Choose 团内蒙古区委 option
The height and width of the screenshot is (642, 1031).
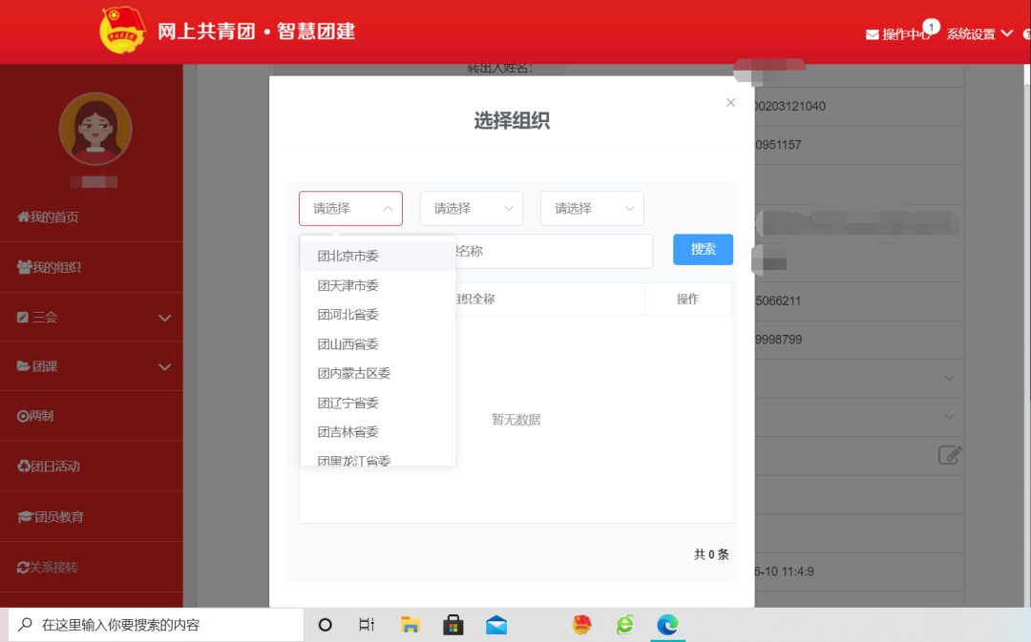point(354,373)
